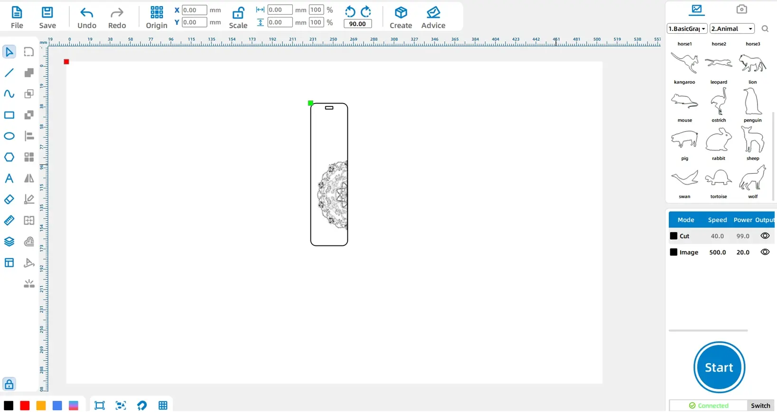
Task: Click the mirror flip icon
Action: click(x=29, y=178)
